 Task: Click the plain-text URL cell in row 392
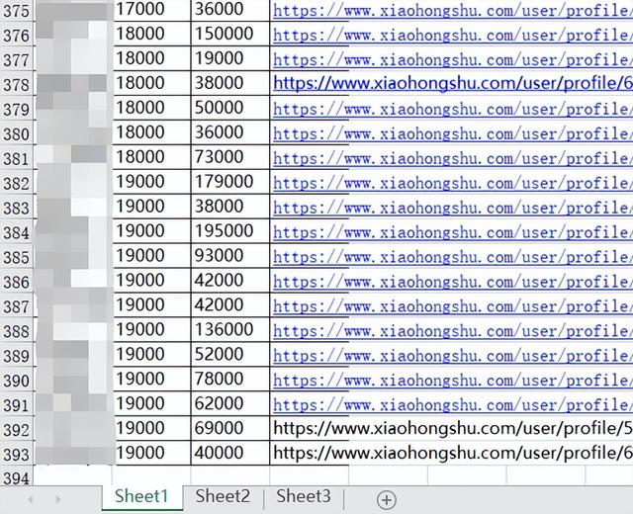[x=451, y=429]
